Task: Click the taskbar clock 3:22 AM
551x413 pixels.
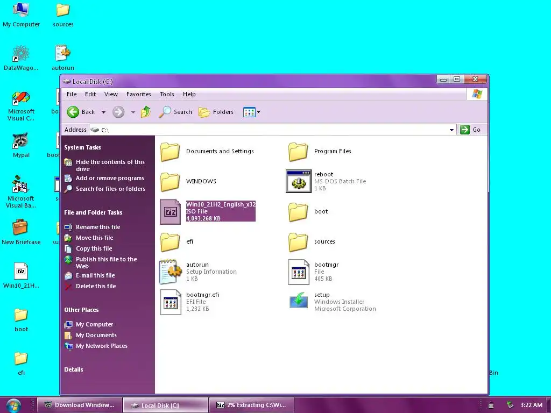Action: (x=531, y=405)
